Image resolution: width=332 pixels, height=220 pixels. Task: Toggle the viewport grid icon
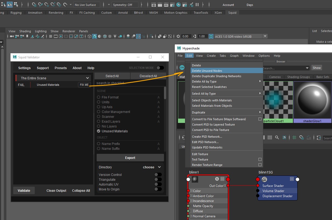(x=51, y=36)
